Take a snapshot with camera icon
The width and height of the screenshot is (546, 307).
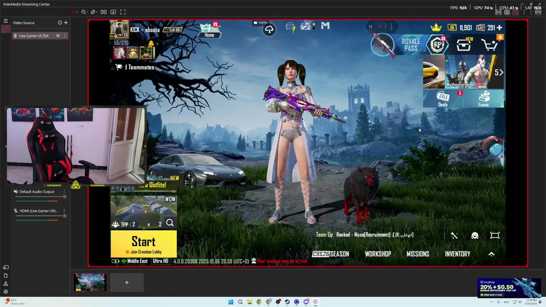(507, 12)
